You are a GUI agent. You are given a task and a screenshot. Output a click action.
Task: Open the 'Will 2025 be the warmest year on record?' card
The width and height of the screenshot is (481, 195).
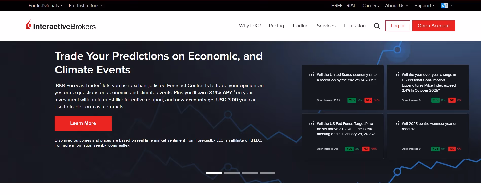click(428, 136)
